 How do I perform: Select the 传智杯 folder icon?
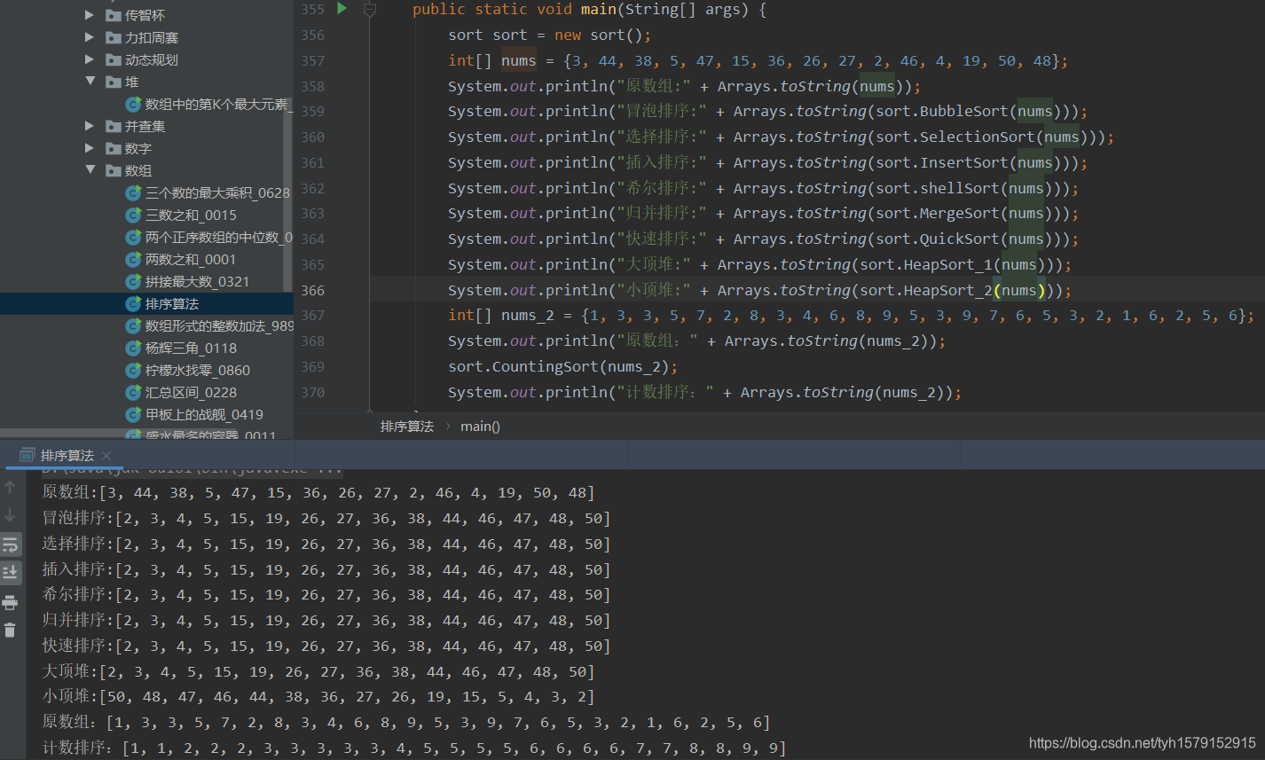coord(113,15)
